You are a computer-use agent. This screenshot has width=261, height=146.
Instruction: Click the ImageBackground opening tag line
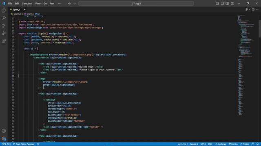coord(77,55)
